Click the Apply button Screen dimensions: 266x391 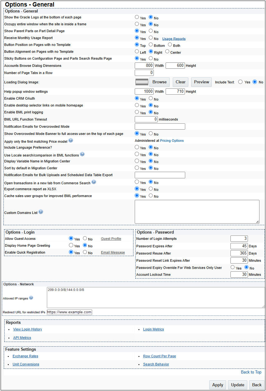217,385
